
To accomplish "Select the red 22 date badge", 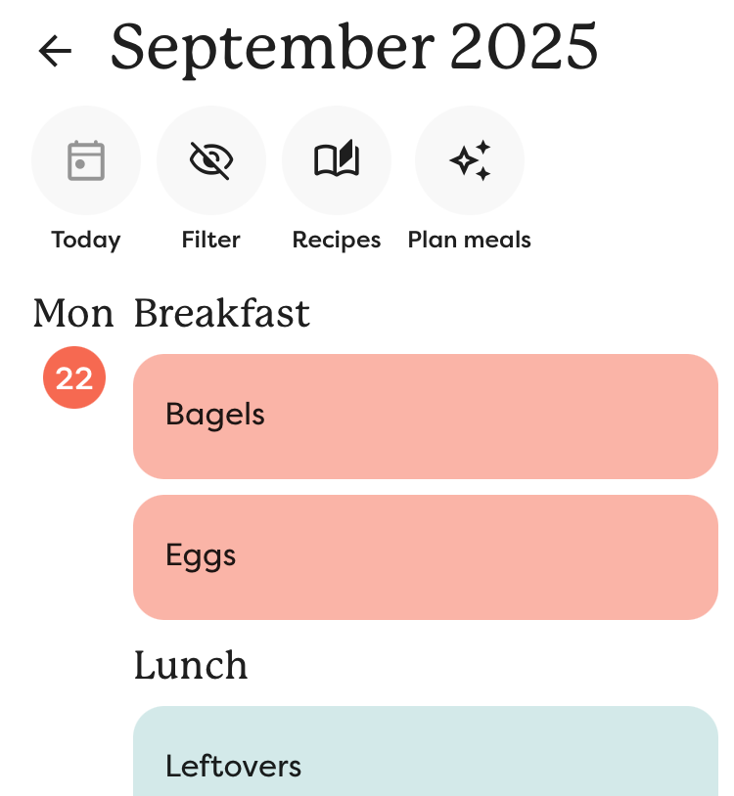I will click(74, 377).
